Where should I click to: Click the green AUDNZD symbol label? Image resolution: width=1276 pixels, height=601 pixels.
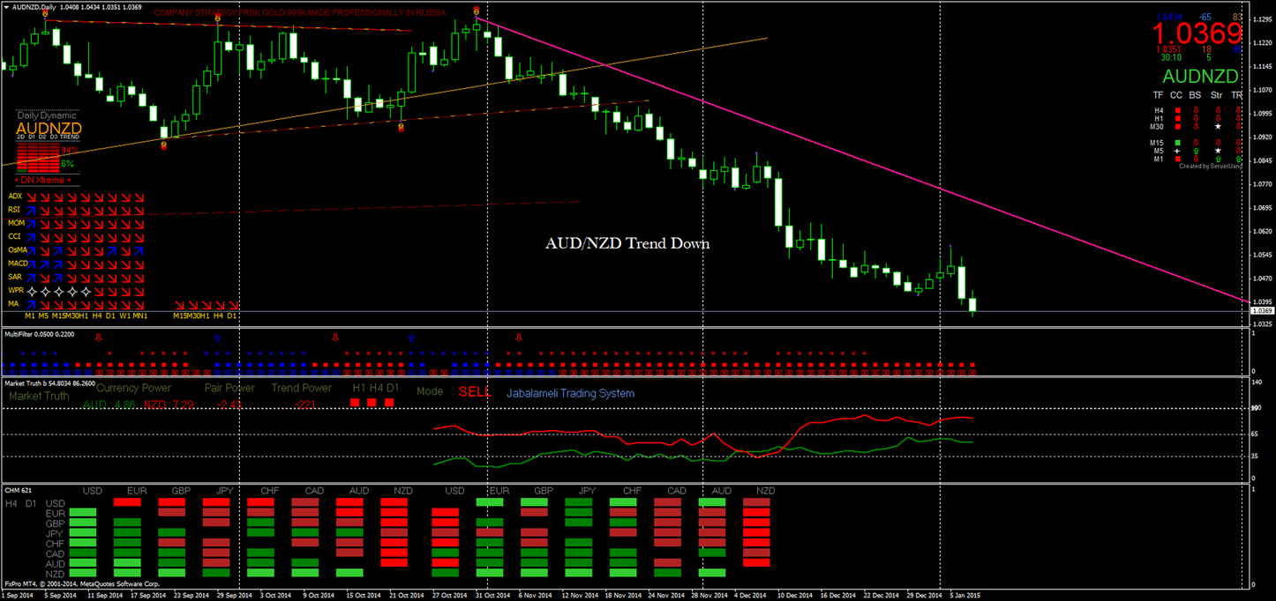pyautogui.click(x=1200, y=76)
